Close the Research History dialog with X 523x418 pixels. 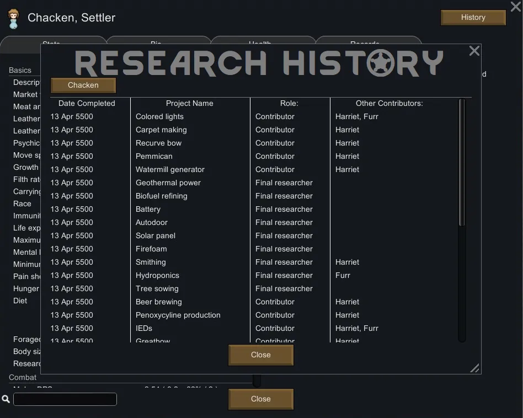tap(474, 51)
